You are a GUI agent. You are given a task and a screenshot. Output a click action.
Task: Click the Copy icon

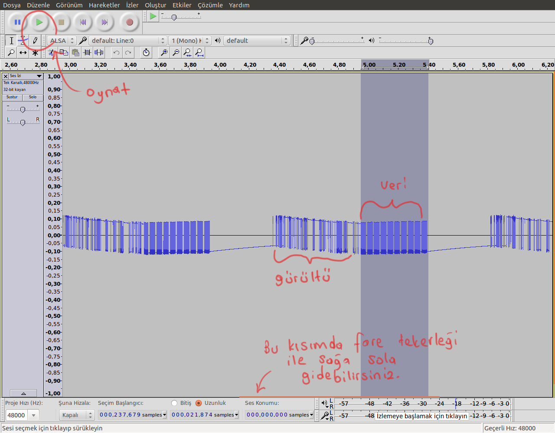tap(64, 53)
